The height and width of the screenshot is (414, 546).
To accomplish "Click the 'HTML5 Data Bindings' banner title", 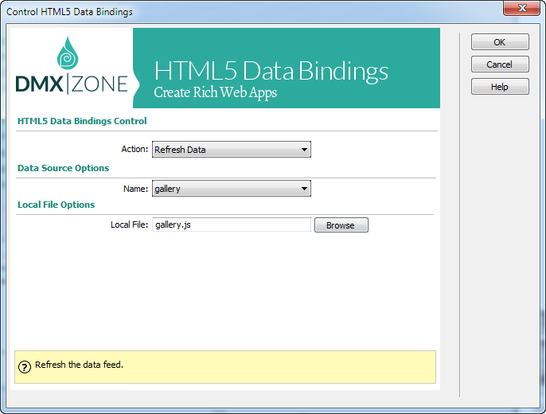I will click(271, 71).
